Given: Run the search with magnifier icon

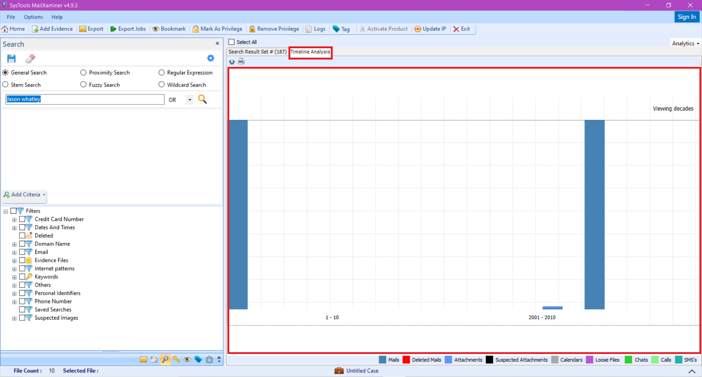Looking at the screenshot, I should 202,99.
